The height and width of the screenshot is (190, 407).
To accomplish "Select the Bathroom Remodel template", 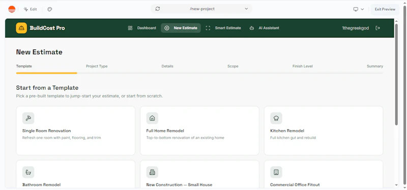I will (75, 174).
